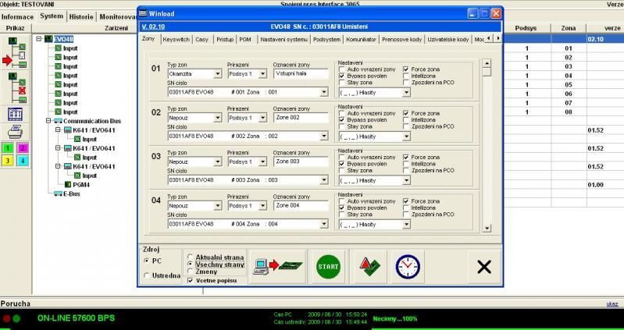Click the printer icon in Prikaz panel
Screen dimensions: 624x330
[x=16, y=131]
